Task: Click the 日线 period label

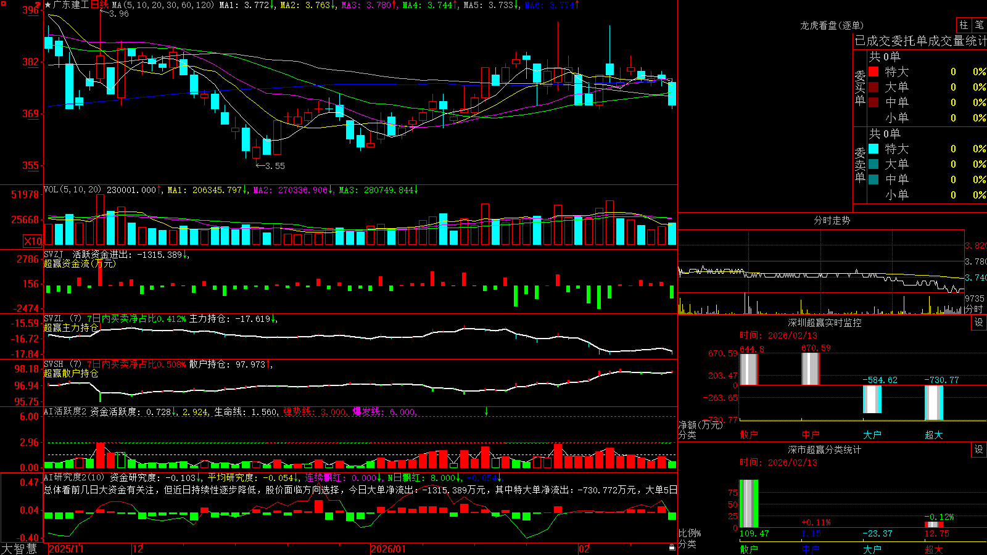Action: [99, 5]
